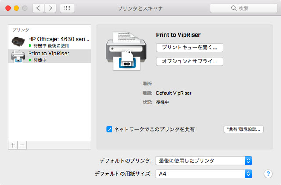281x185 pixels.
Task: Click the large VipRiser printer image
Action: pos(126,51)
